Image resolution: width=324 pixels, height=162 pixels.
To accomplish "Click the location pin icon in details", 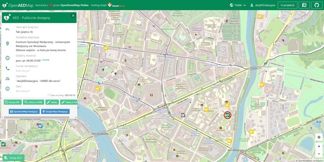I will coord(7,43).
